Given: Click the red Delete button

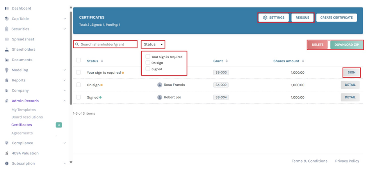Looking at the screenshot, I should (x=318, y=45).
